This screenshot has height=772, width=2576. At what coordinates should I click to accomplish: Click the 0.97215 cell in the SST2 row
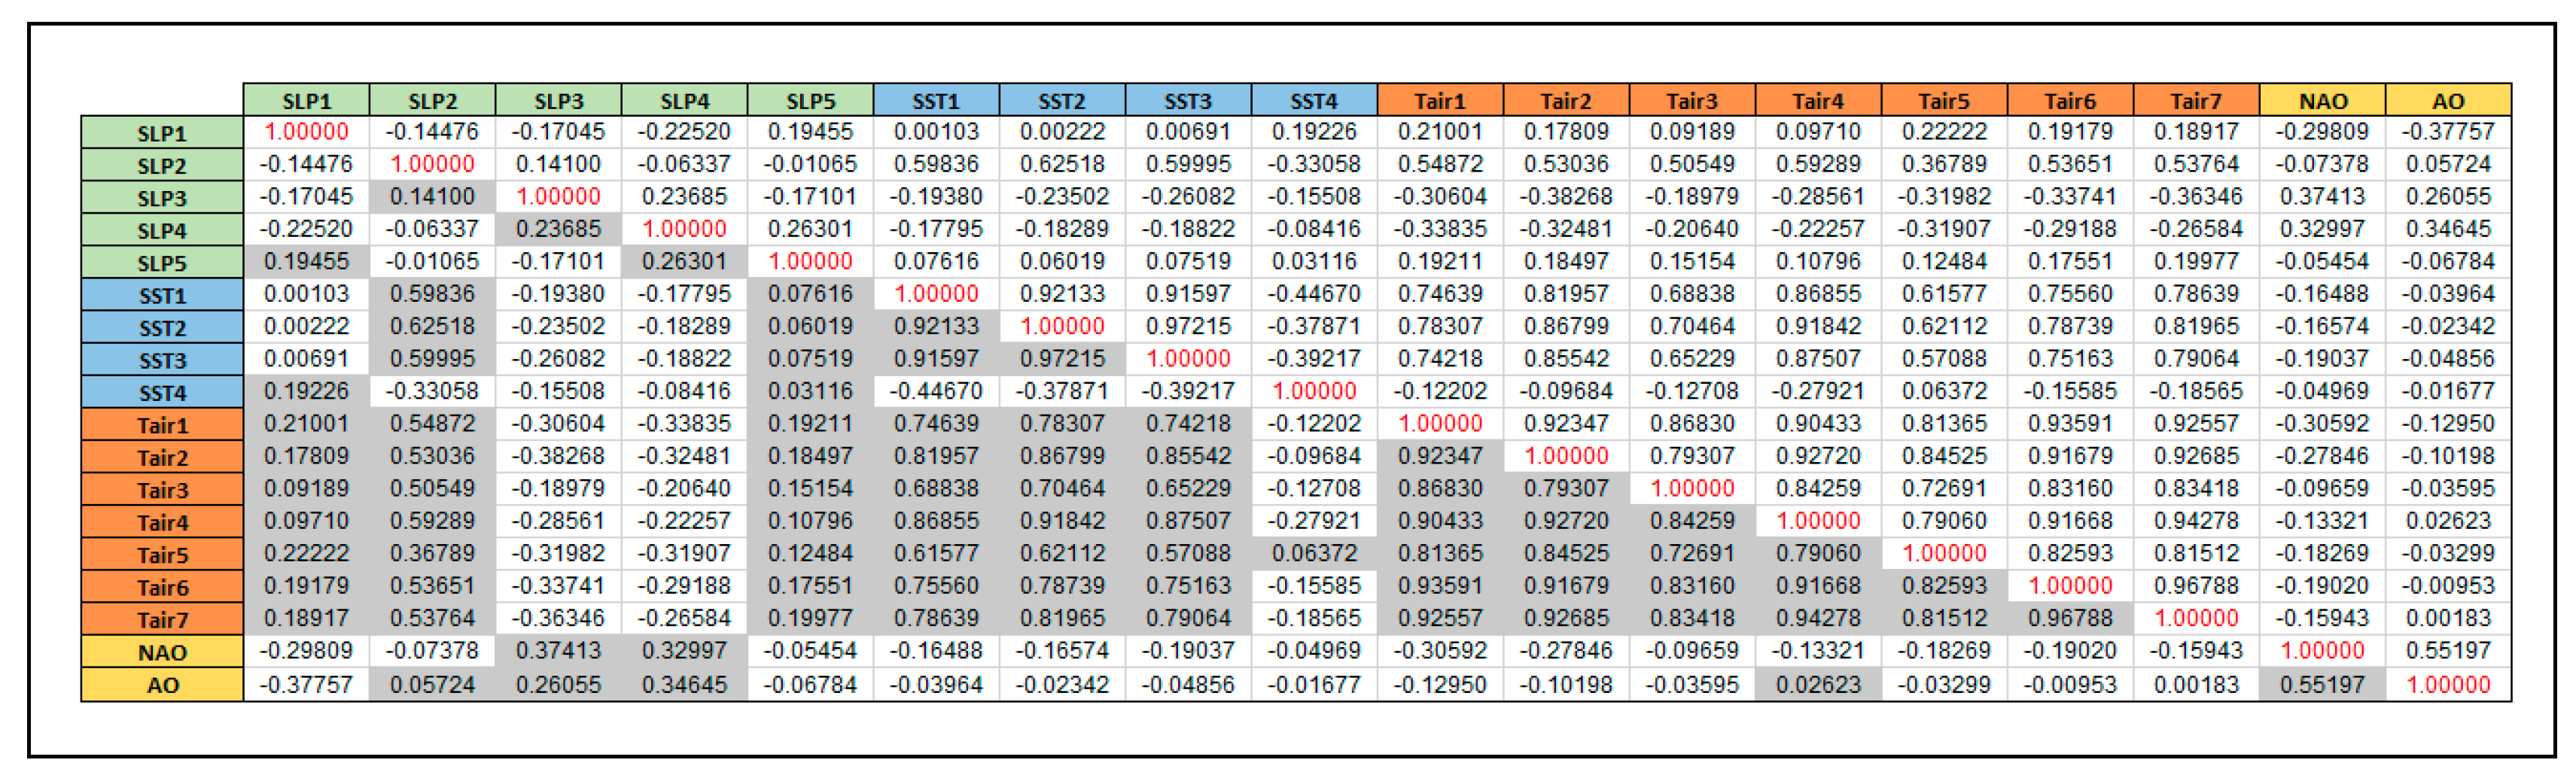(x=1188, y=327)
